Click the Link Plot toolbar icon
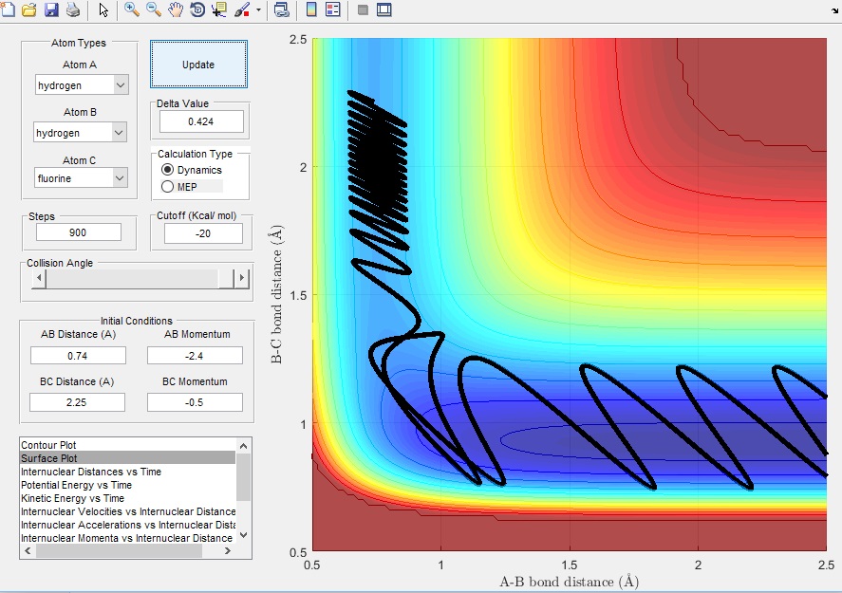This screenshot has width=842, height=593. 281,9
